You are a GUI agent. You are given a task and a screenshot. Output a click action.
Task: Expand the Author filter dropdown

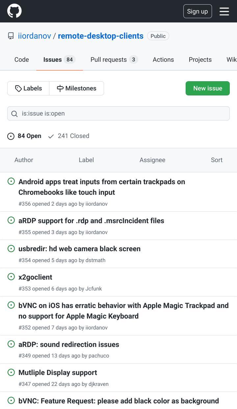click(x=24, y=160)
